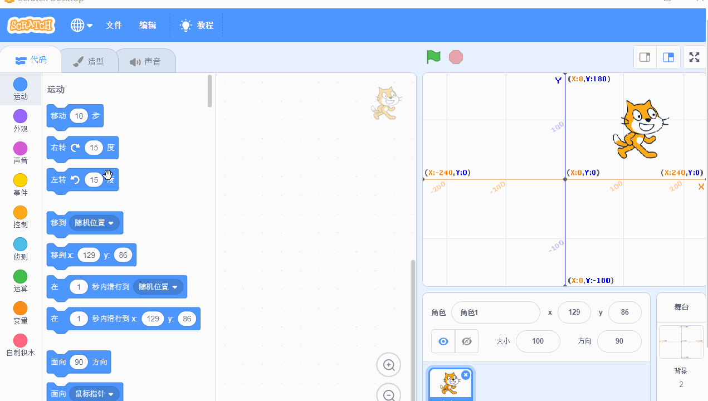708x401 pixels.
Task: Click the 背景 backdrops label
Action: coord(681,371)
